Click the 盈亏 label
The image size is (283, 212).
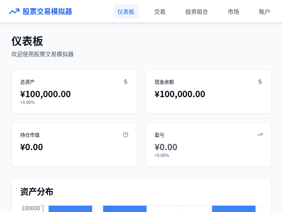click(x=160, y=135)
